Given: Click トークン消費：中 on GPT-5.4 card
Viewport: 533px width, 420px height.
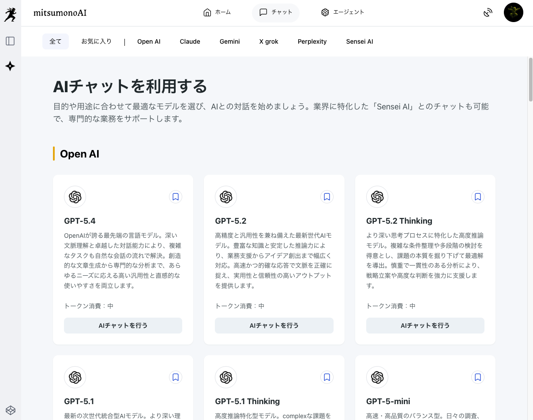Looking at the screenshot, I should (x=89, y=306).
